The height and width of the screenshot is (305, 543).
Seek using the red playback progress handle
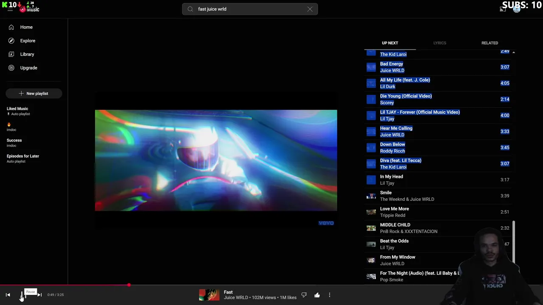(129, 285)
